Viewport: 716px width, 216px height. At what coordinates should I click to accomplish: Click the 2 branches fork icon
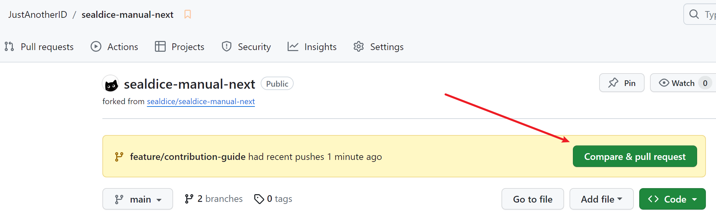[189, 199]
